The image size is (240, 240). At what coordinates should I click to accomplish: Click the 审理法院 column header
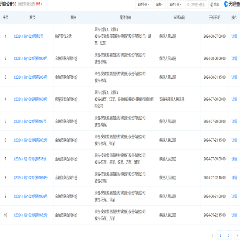pos(179,18)
